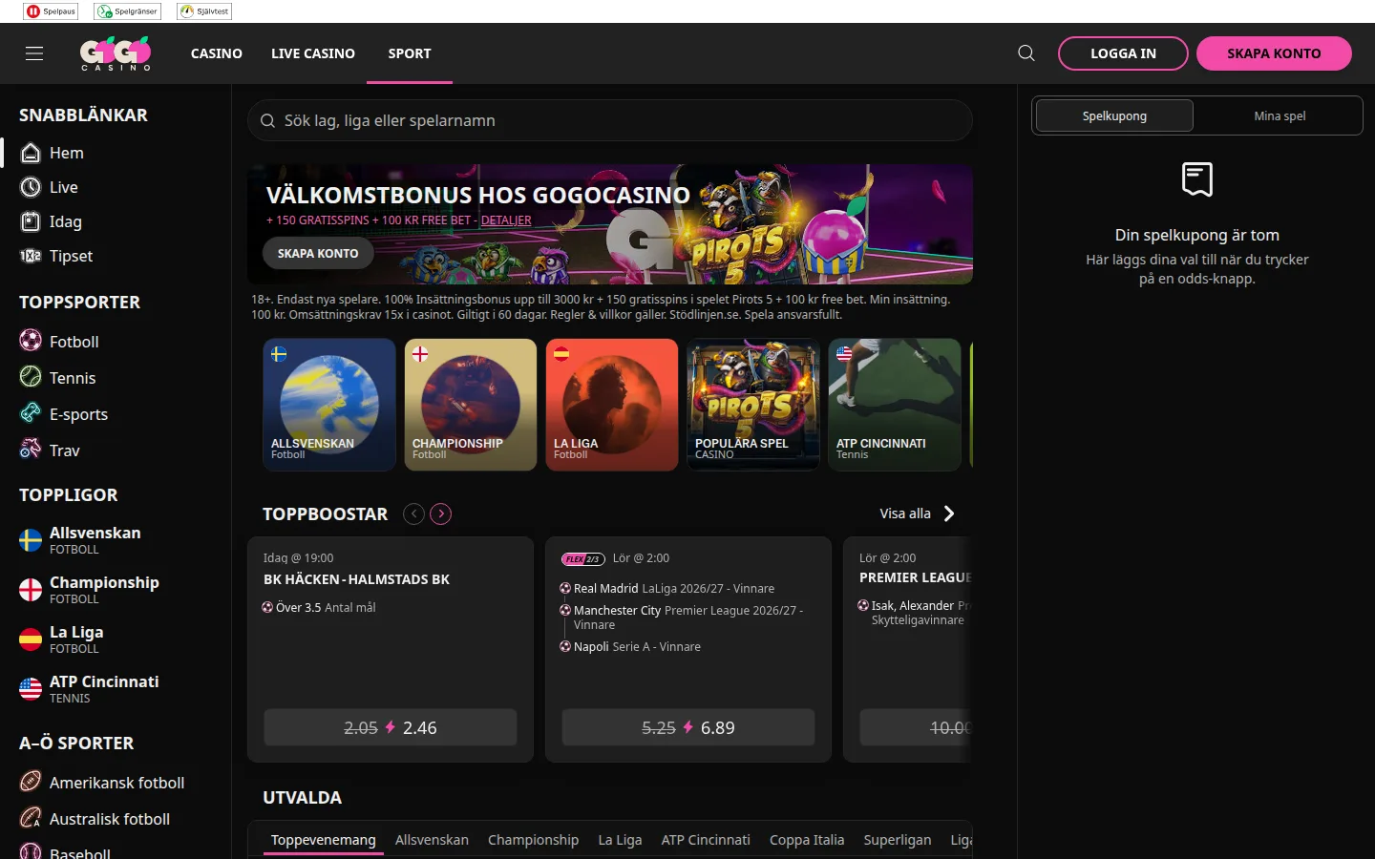
Task: Click the ATP Cincinnati US flag icon
Action: [x=31, y=689]
